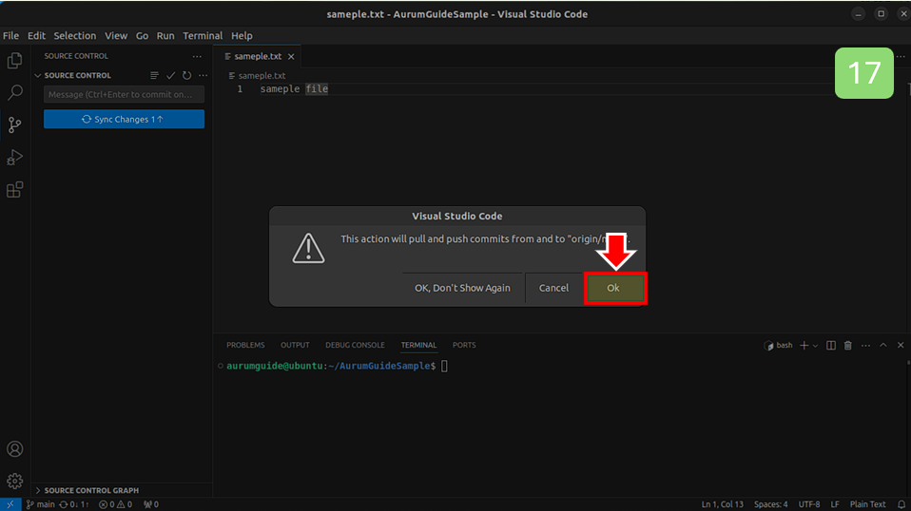The image size is (911, 511).
Task: Open the Run and Debug view
Action: pos(14,157)
